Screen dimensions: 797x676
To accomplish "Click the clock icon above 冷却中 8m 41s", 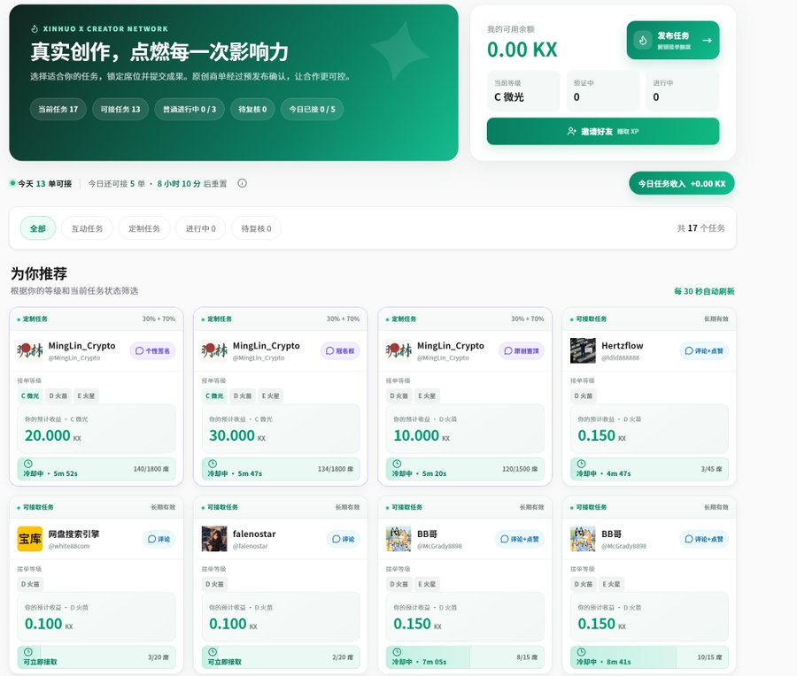I will [582, 651].
